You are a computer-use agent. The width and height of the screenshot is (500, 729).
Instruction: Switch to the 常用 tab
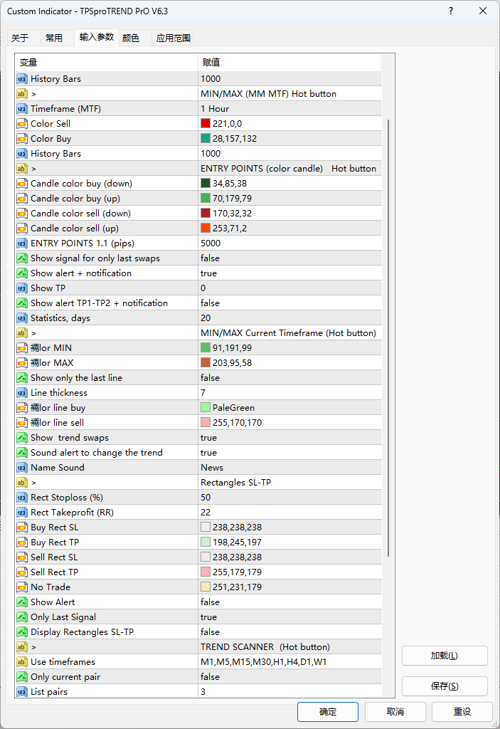[x=54, y=38]
